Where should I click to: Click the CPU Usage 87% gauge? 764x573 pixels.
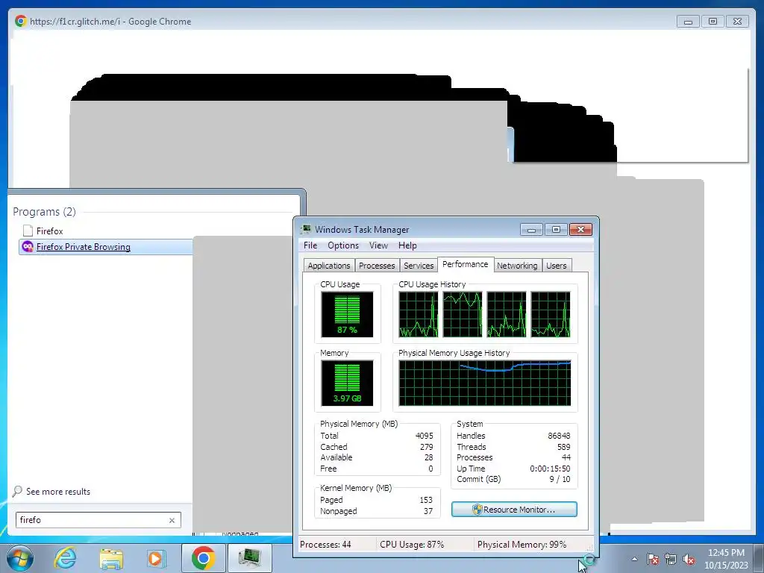347,314
